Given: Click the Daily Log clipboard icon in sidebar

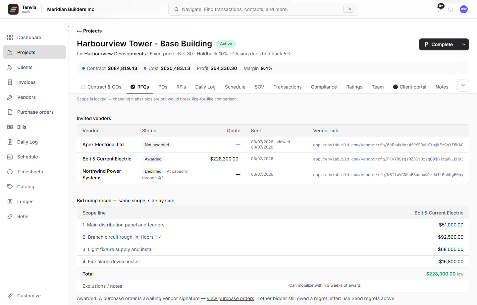Looking at the screenshot, I should (x=10, y=142).
